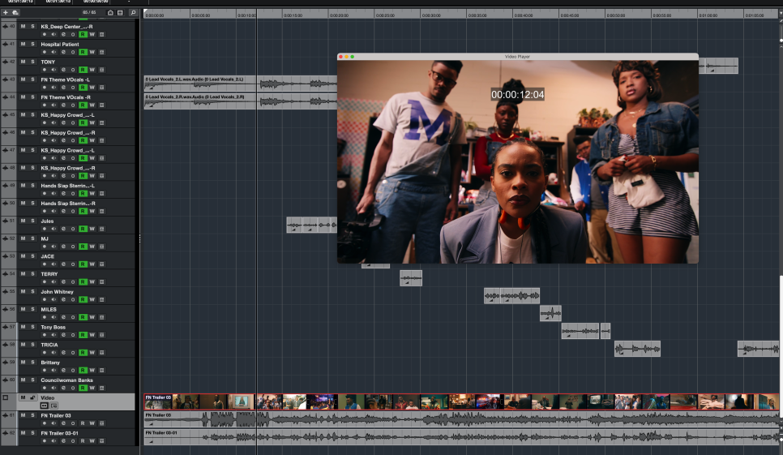Viewport: 783px width, 455px height.
Task: Click the lane display icon on TERRY track
Action: point(102,281)
